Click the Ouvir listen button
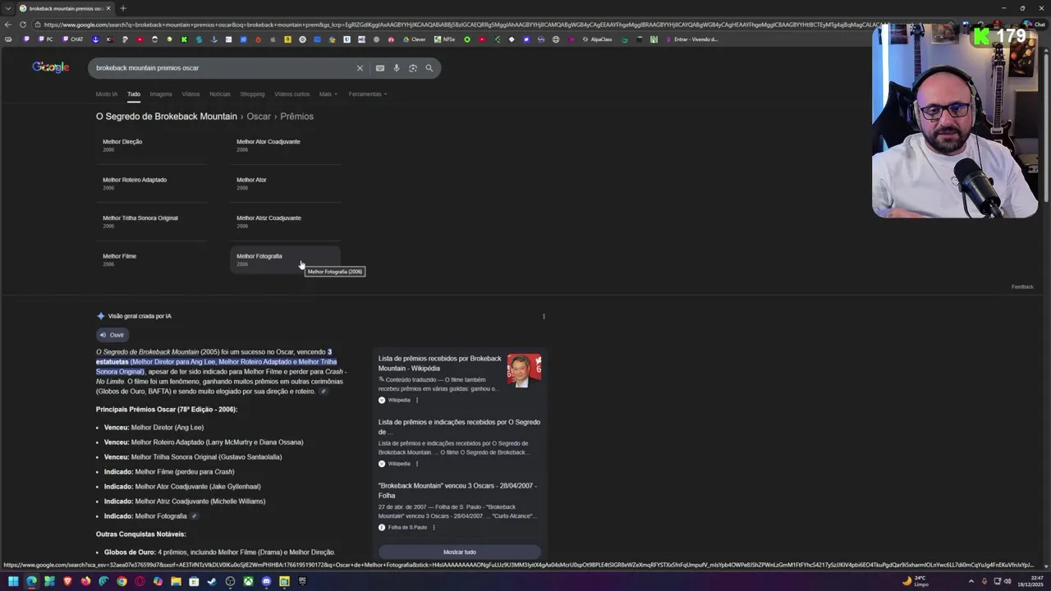The width and height of the screenshot is (1051, 591). coord(112,335)
